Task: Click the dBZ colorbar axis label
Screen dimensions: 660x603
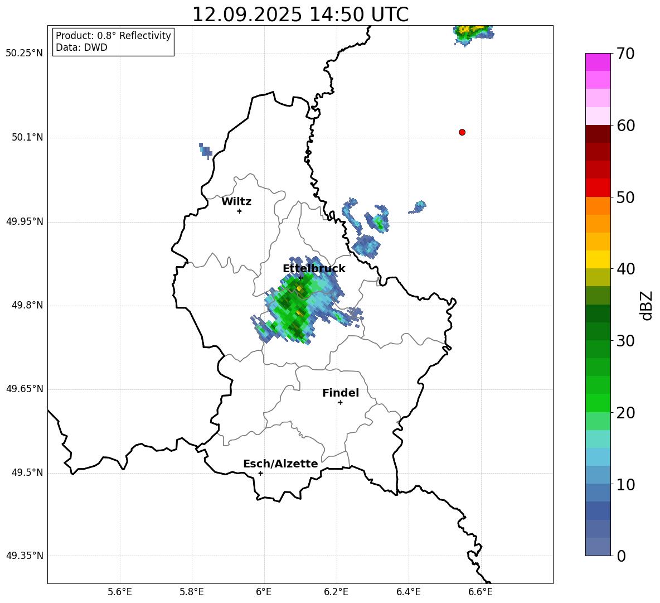Action: (646, 306)
